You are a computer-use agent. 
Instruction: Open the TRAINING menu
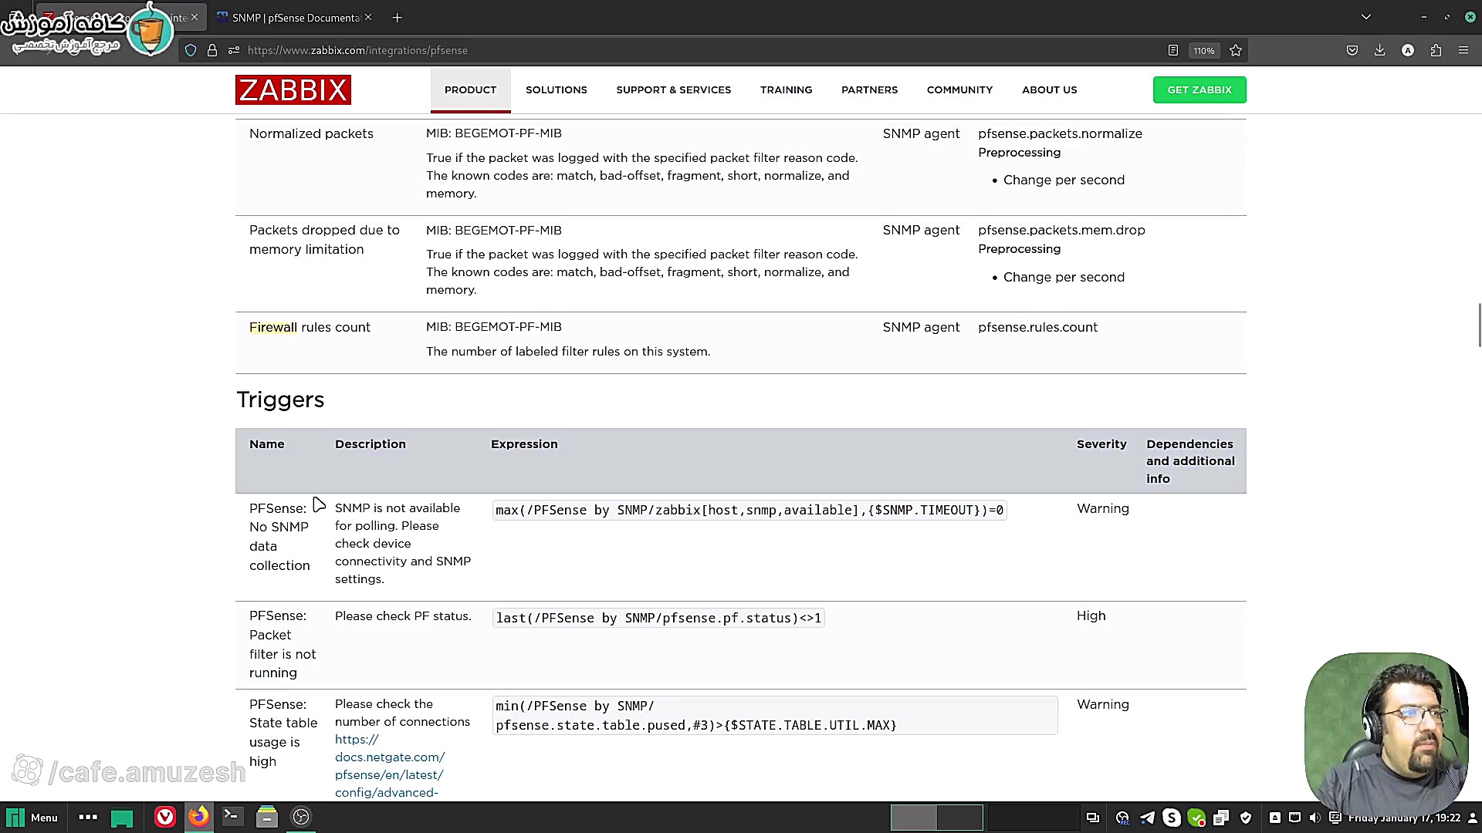click(786, 89)
